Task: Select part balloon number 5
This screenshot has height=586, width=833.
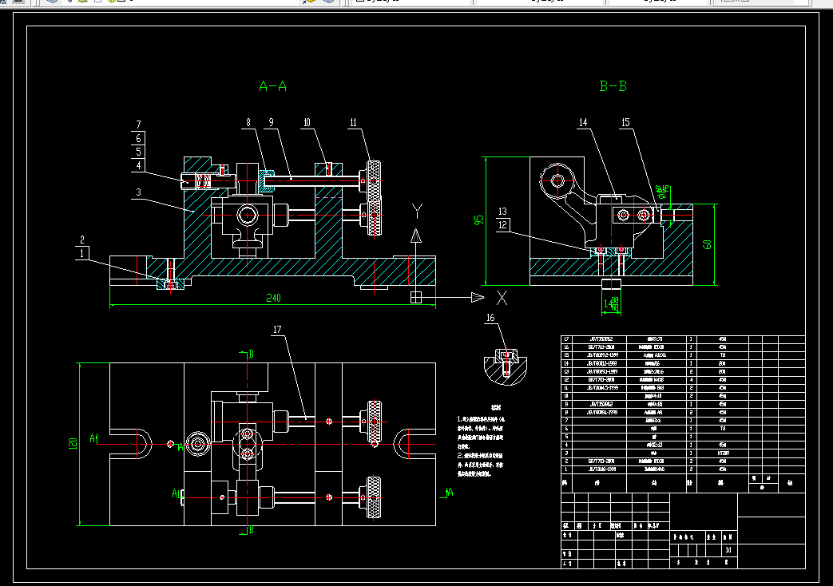Action: coord(138,152)
